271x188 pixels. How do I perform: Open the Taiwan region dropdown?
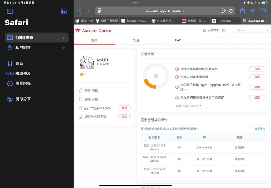click(253, 30)
